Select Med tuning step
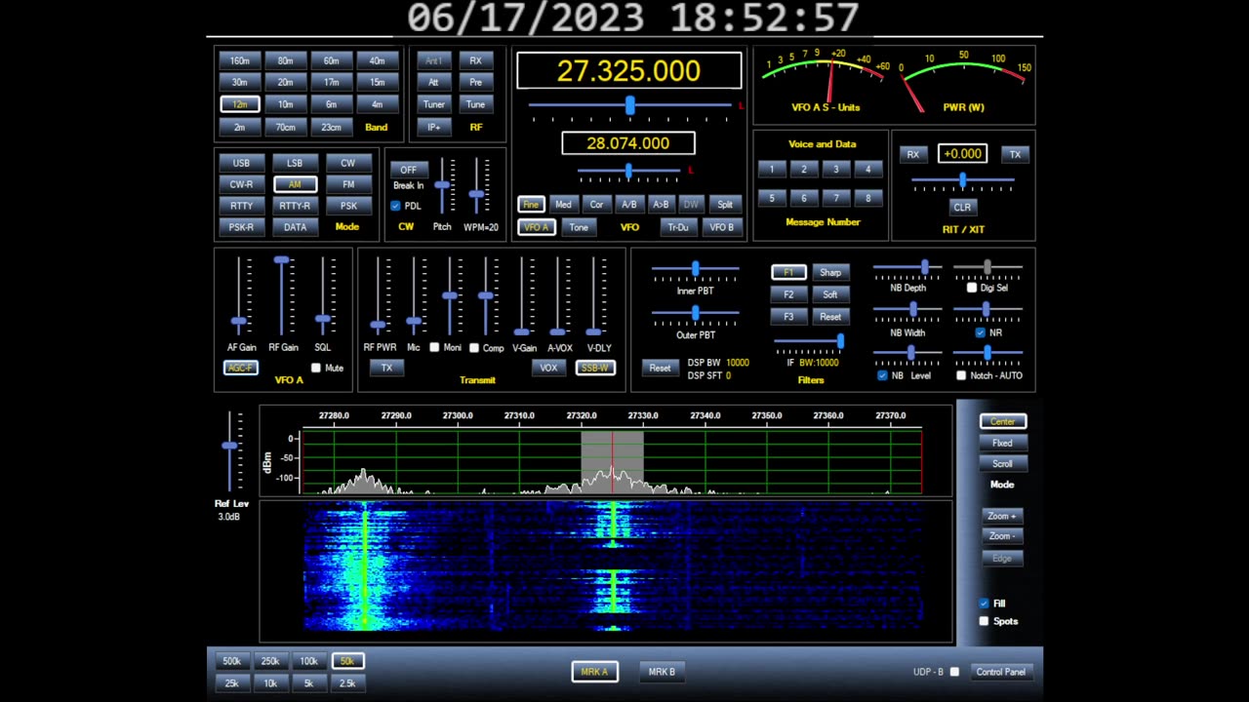The height and width of the screenshot is (702, 1249). [563, 204]
